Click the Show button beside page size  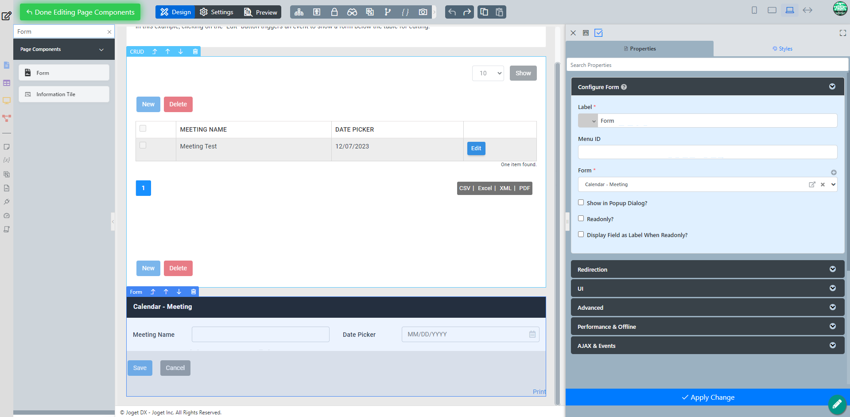(x=523, y=73)
